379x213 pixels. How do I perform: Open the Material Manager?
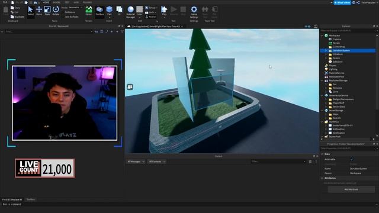[x=130, y=12]
